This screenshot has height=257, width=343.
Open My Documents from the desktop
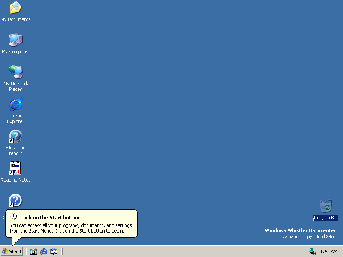15,9
